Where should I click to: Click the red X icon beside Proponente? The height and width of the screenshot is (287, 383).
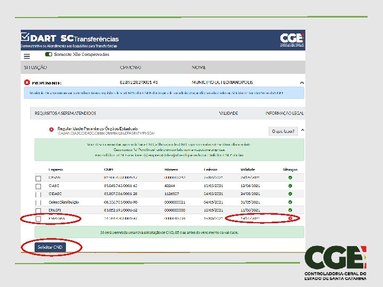pos(27,82)
